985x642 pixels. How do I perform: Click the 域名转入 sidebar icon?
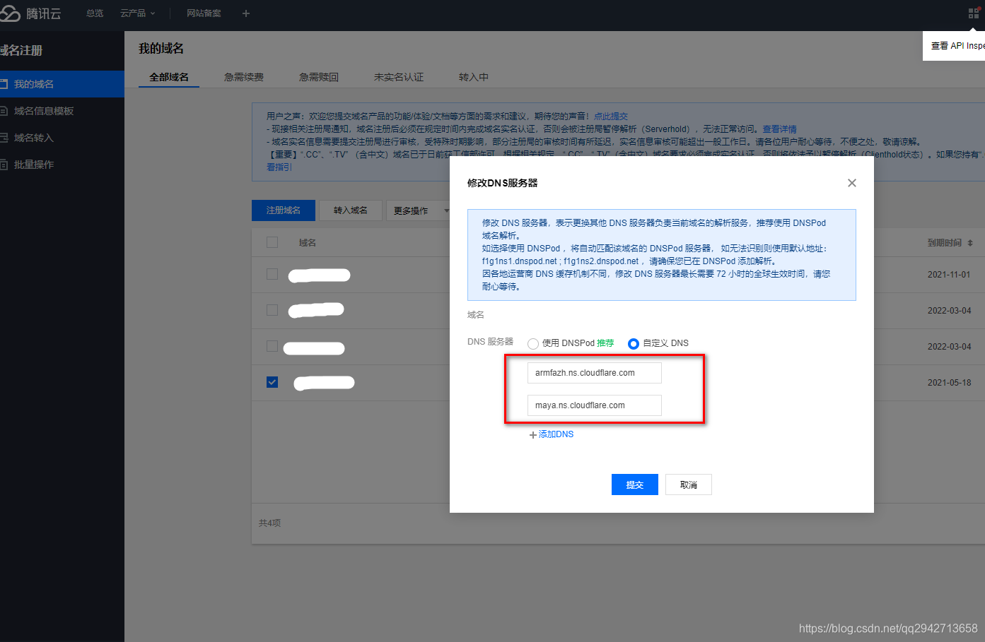pos(4,138)
